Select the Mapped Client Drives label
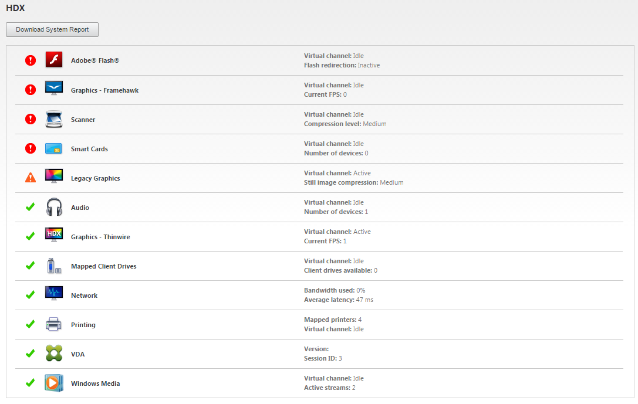Screen dimensions: 638x404 click(103, 266)
